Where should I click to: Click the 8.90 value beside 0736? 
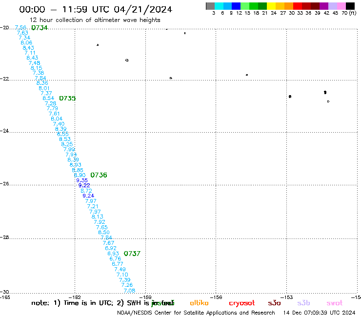(80, 175)
